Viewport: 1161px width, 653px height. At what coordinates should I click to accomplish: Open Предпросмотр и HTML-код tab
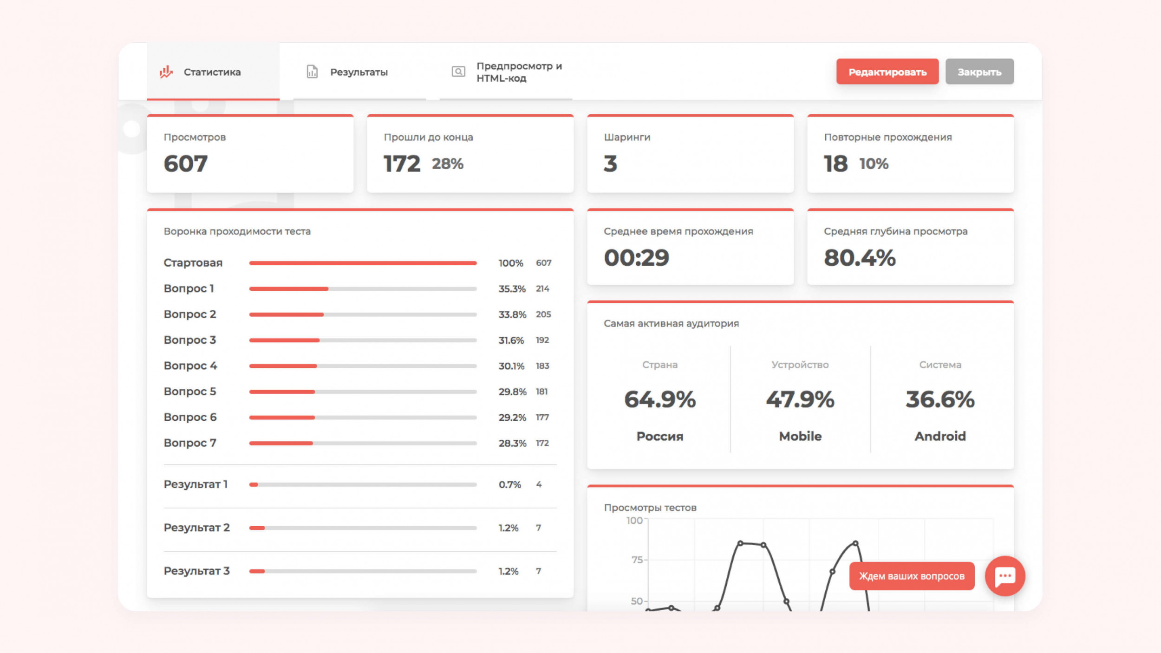[x=519, y=72]
